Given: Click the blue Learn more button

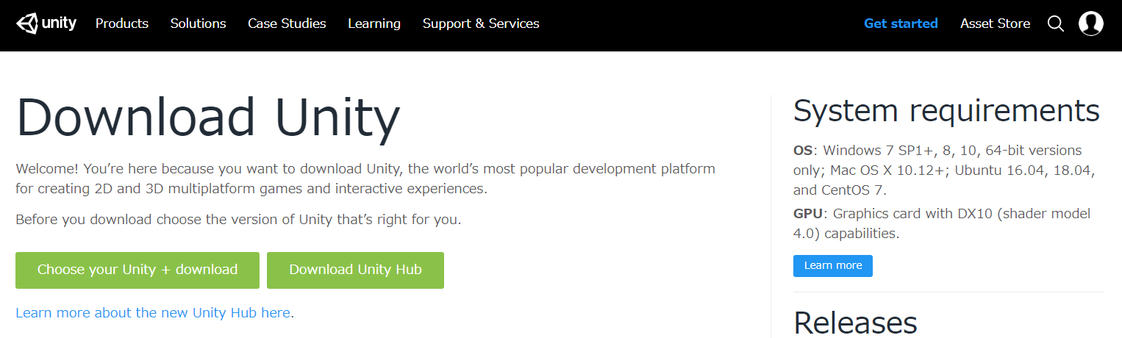Looking at the screenshot, I should [x=833, y=266].
